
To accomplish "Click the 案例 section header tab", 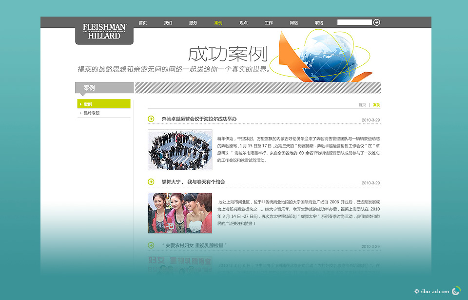I will pyautogui.click(x=104, y=88).
